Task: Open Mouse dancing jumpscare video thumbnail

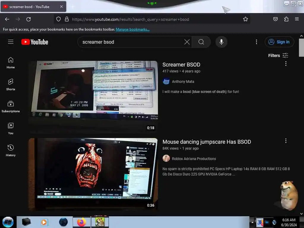Action: (x=94, y=174)
